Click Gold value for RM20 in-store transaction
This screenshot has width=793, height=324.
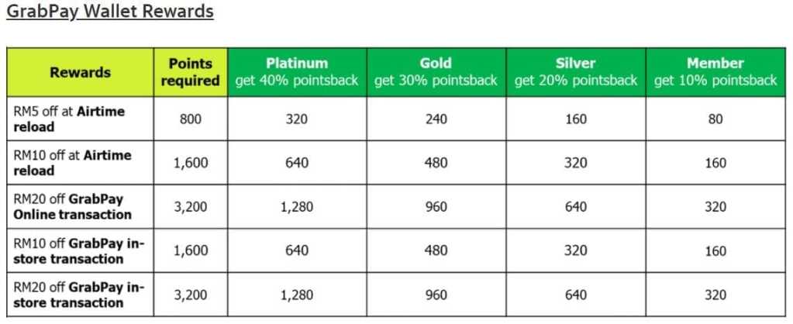click(436, 295)
